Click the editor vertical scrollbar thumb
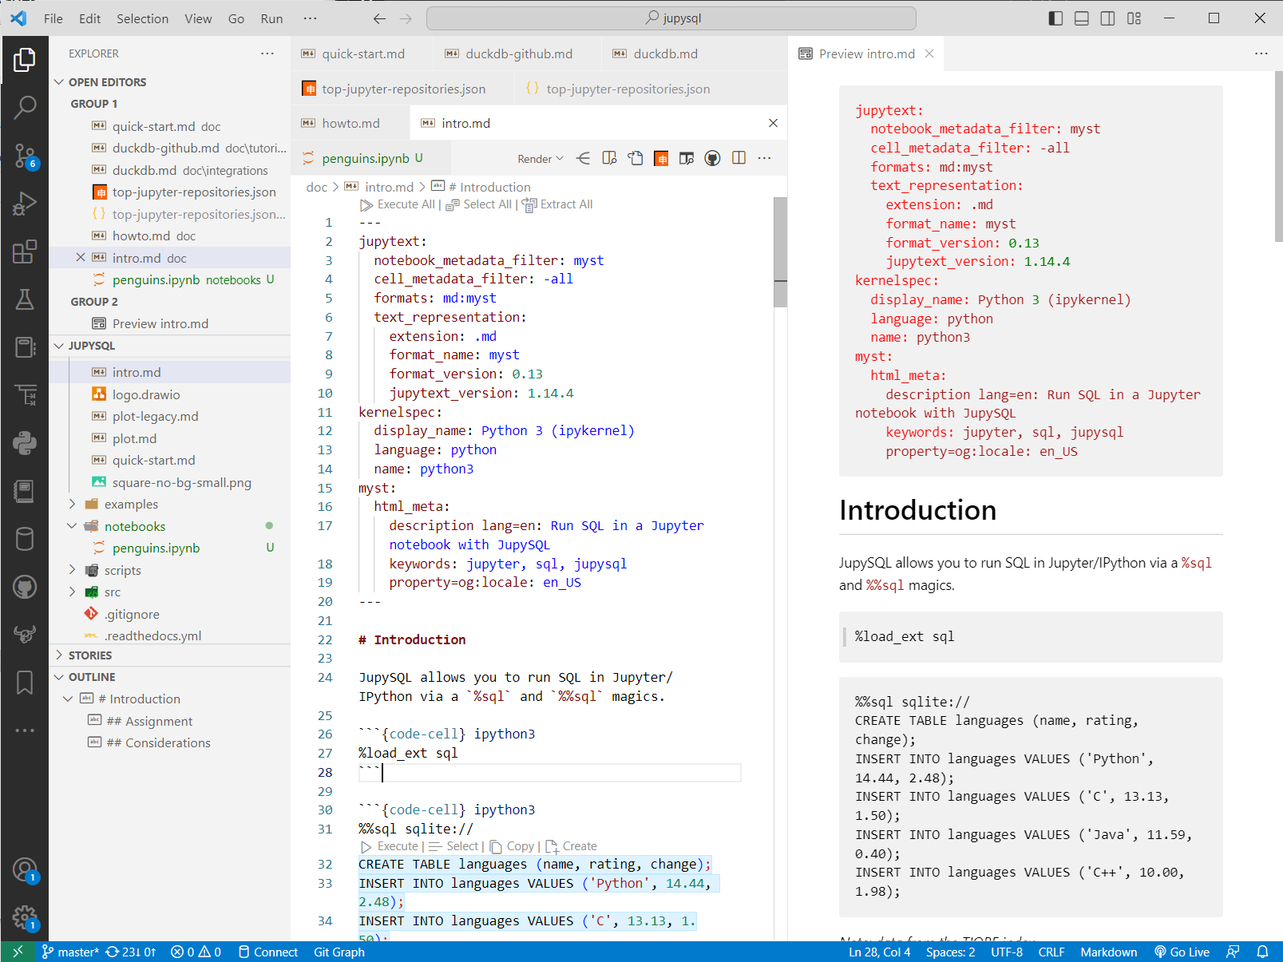Screen dimensions: 1283x962 (x=780, y=251)
